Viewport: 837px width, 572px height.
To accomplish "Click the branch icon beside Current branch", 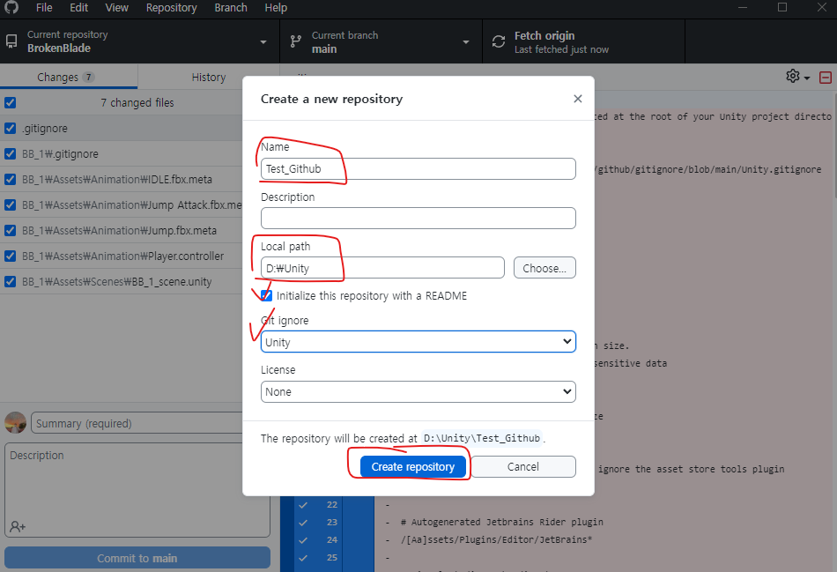I will (295, 41).
